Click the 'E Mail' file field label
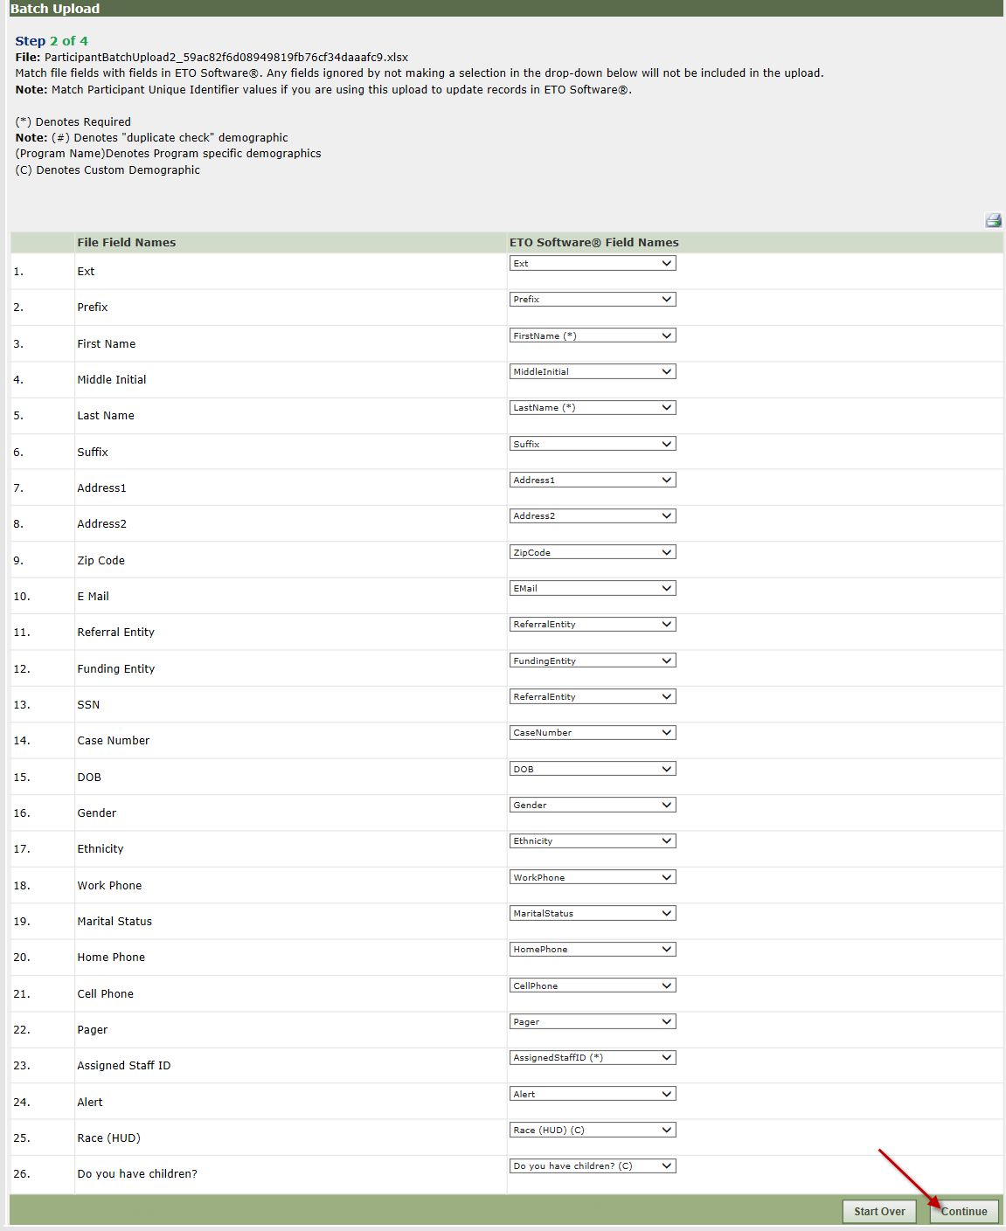 pos(94,597)
